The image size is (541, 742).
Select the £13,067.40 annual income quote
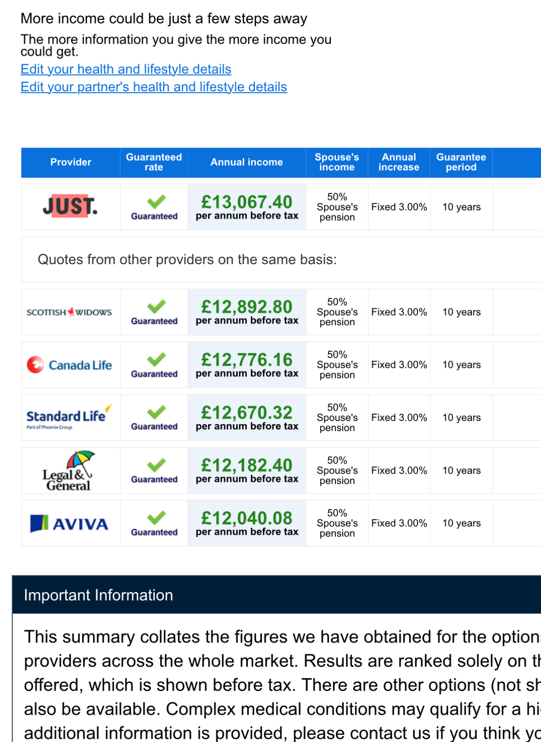pos(247,202)
